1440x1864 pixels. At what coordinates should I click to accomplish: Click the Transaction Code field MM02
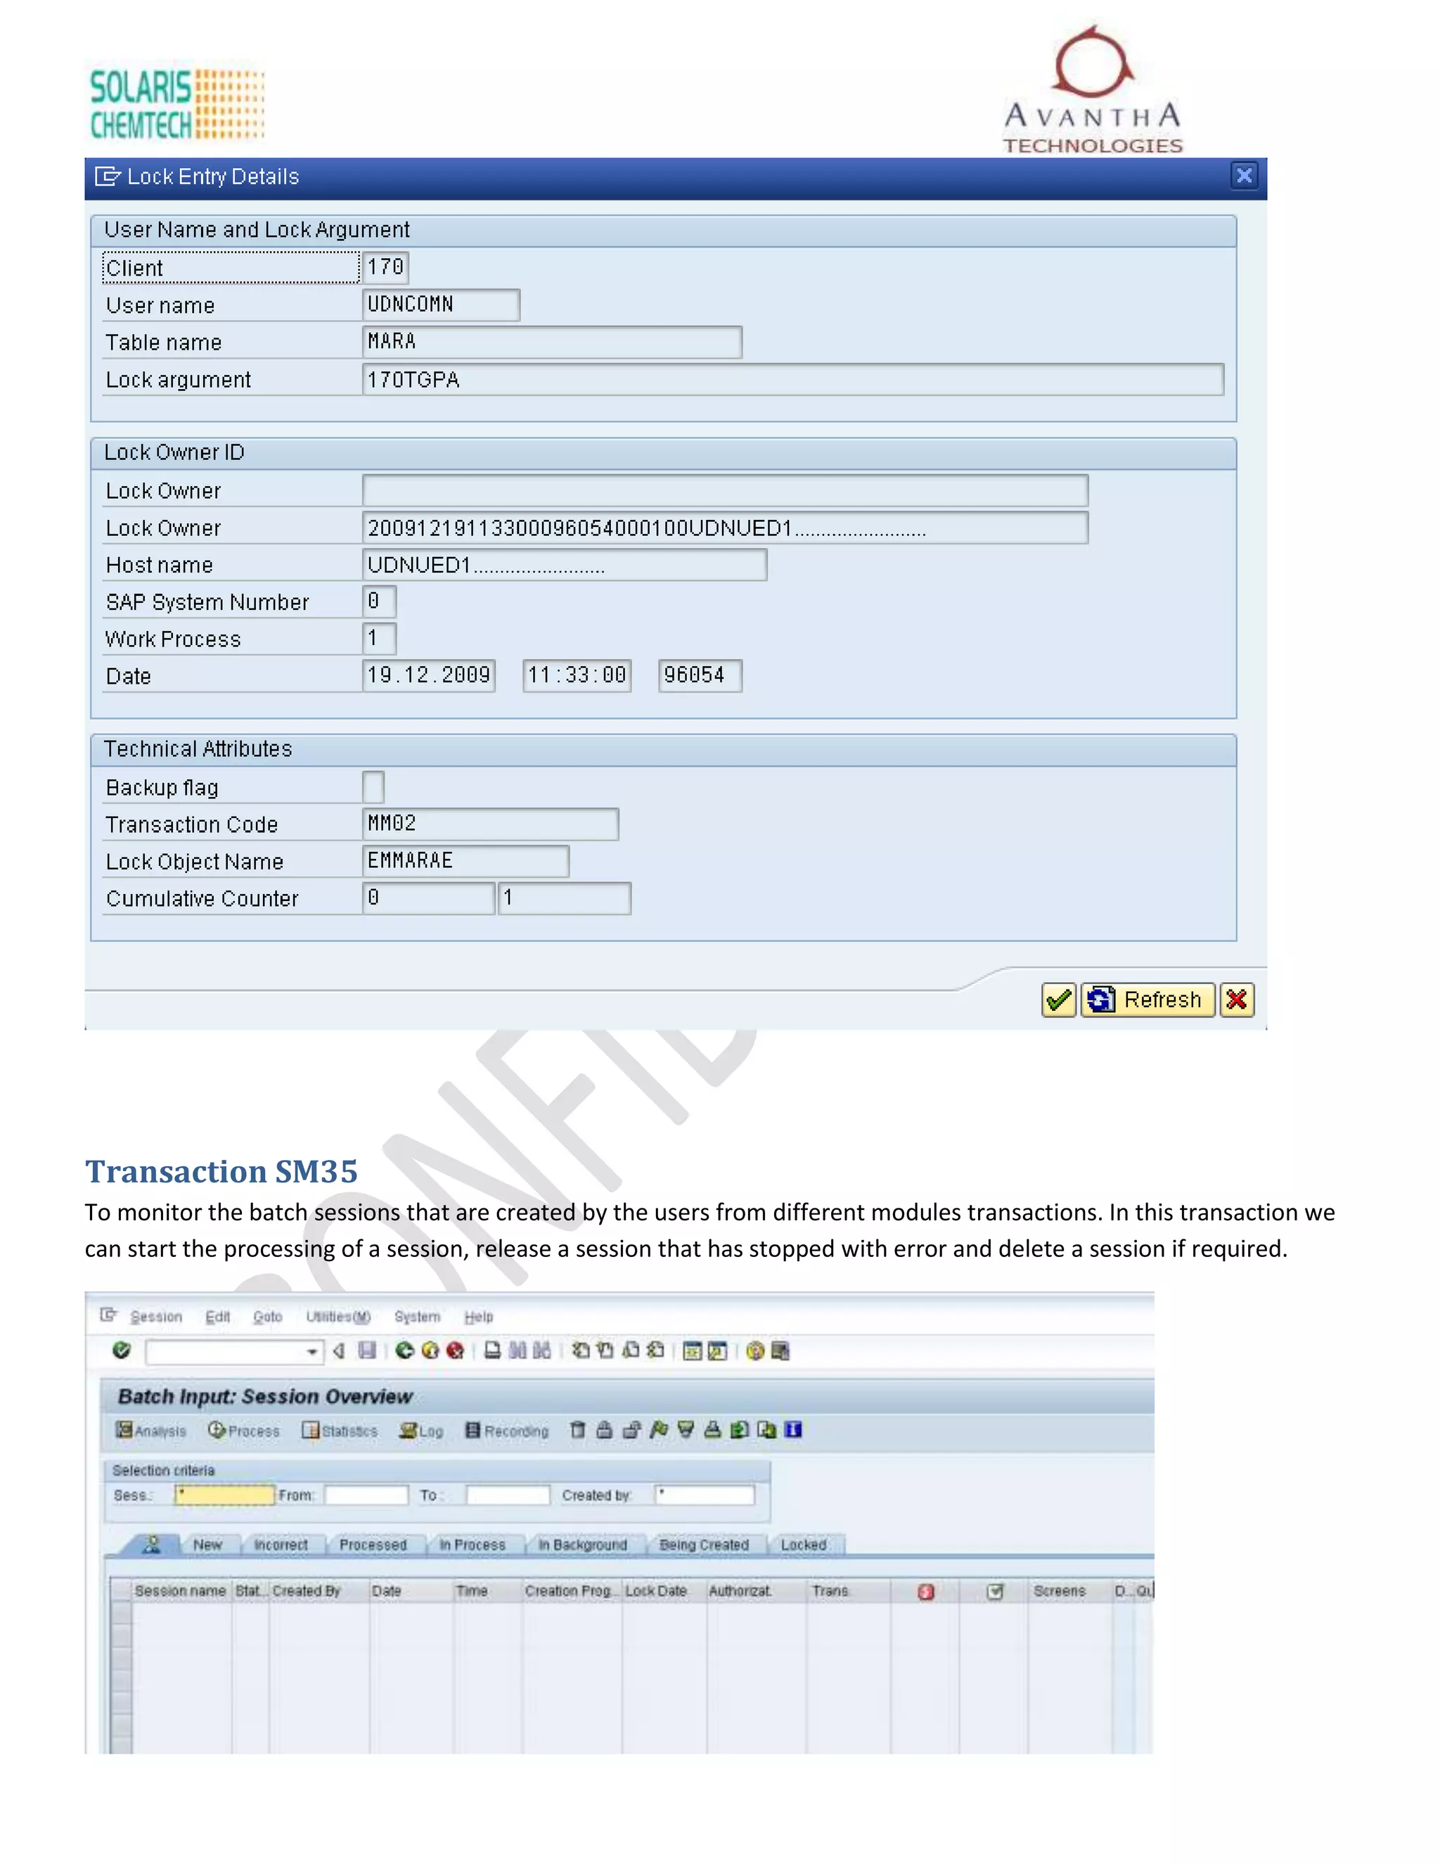click(x=491, y=824)
